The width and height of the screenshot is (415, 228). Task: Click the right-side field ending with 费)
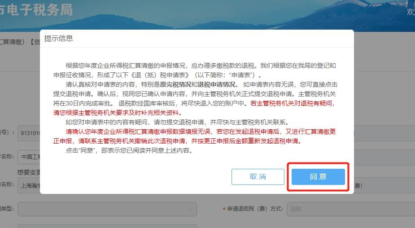coord(384,186)
